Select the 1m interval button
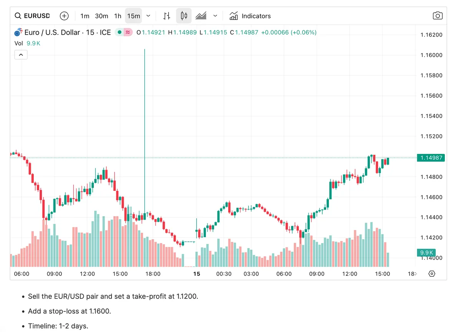Viewport: 461px width, 332px height. pos(85,16)
